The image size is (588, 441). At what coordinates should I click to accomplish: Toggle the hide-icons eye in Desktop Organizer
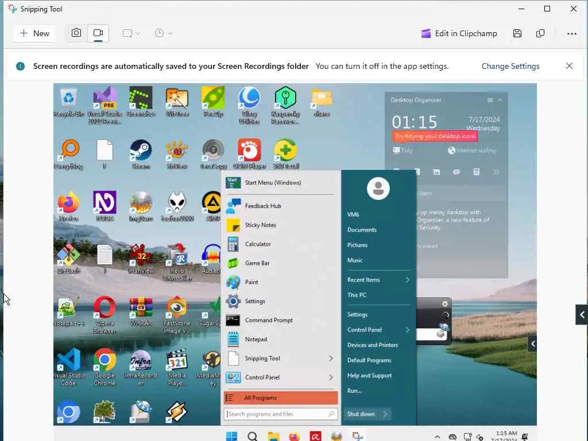(456, 172)
